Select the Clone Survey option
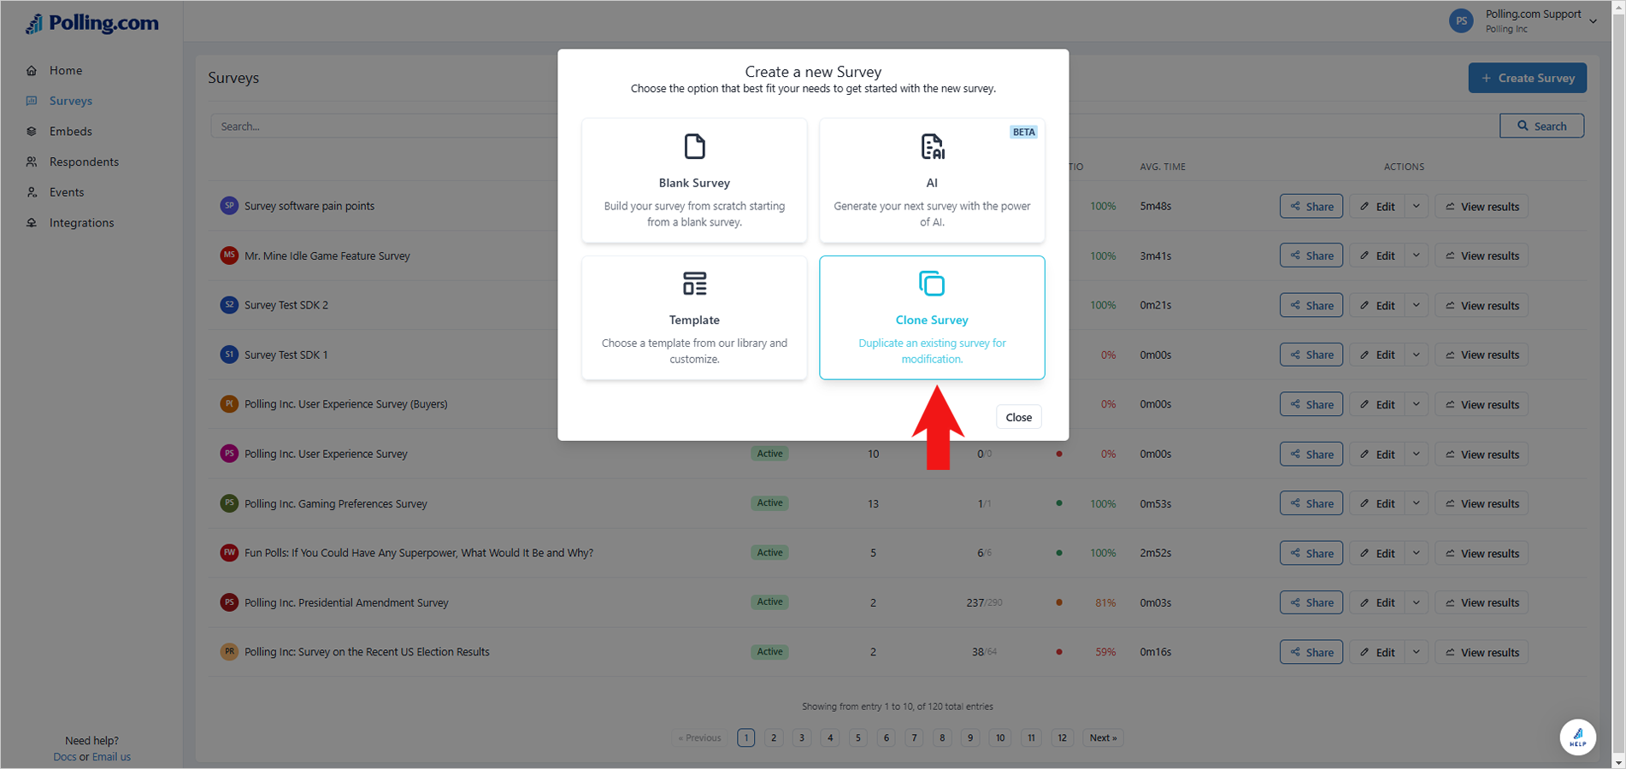The image size is (1626, 769). click(x=932, y=318)
